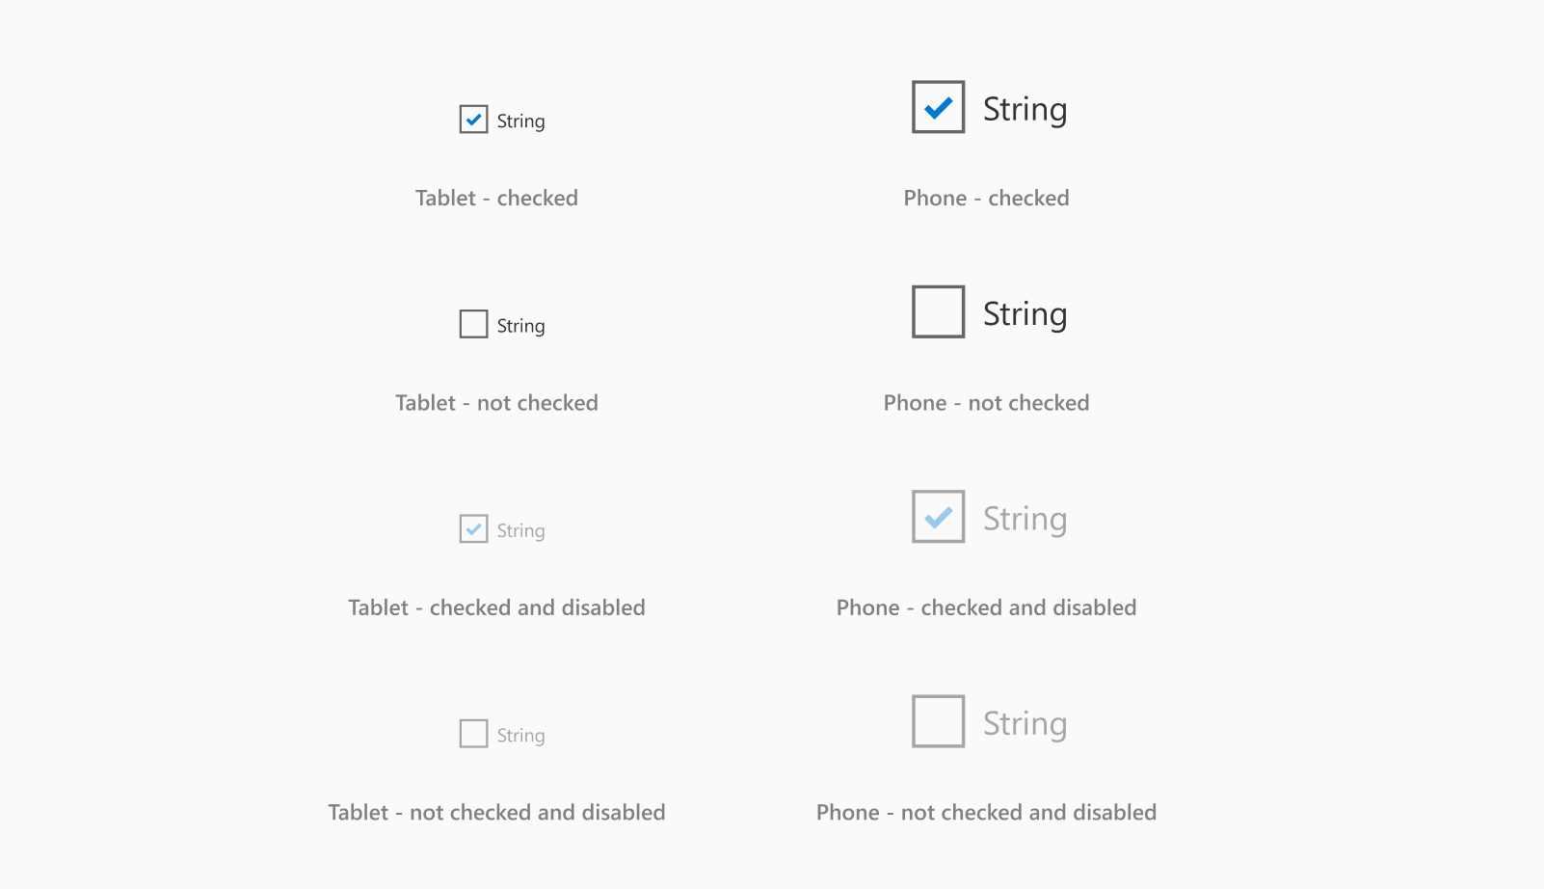This screenshot has height=889, width=1544.
Task: Uncheck the large checked Phone checkbox
Action: pyautogui.click(x=938, y=107)
